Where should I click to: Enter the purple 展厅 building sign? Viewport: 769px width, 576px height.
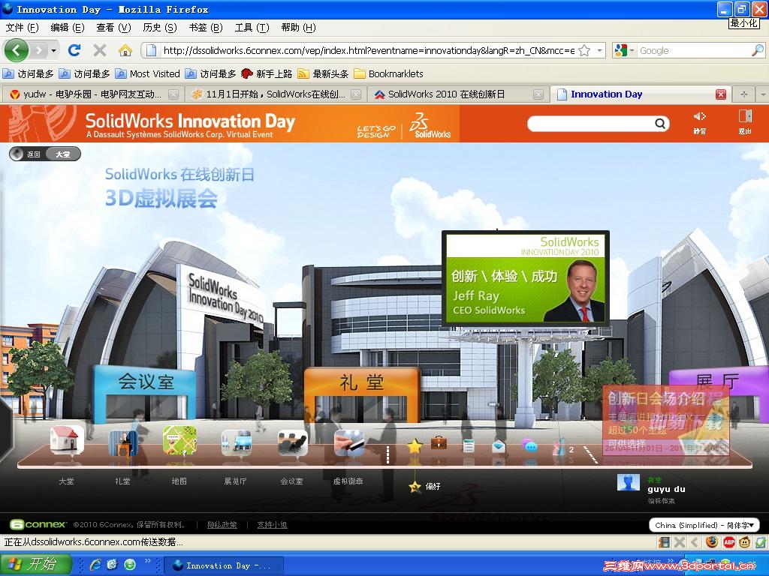click(718, 381)
